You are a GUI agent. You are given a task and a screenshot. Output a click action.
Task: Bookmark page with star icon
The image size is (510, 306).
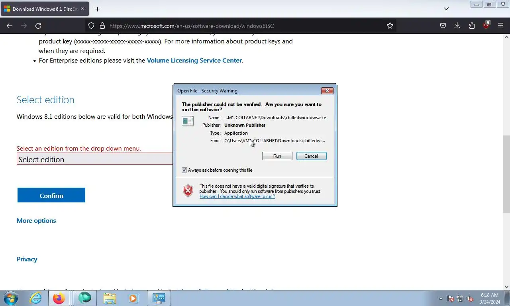pos(390,25)
